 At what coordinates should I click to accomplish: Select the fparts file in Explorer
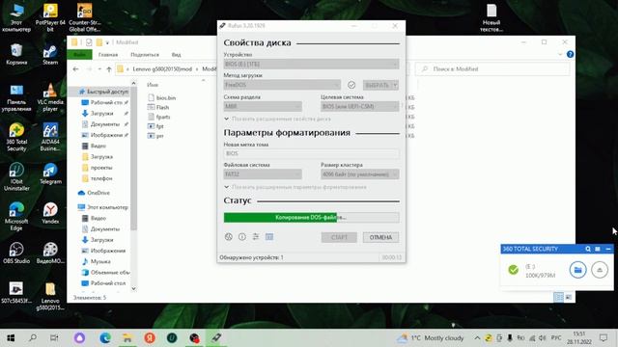158,117
